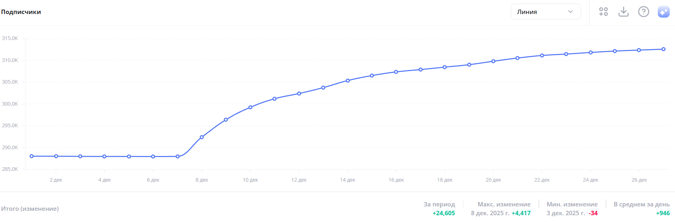
Task: Select the 14 дек data point
Action: click(348, 80)
